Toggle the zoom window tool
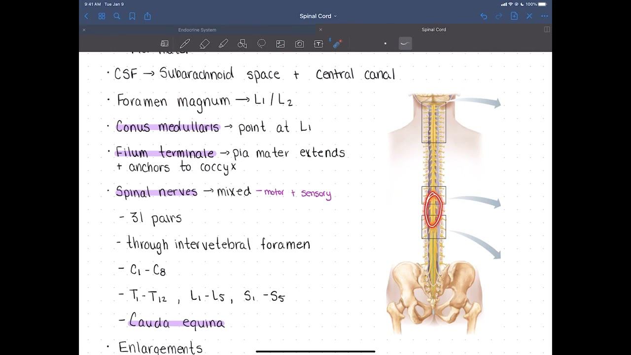 coord(165,44)
